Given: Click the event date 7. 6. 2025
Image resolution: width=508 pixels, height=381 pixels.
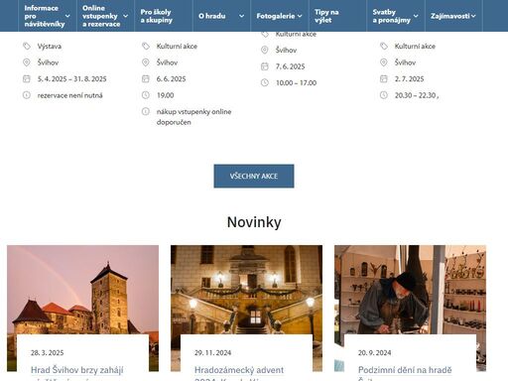Looking at the screenshot, I should pos(290,66).
